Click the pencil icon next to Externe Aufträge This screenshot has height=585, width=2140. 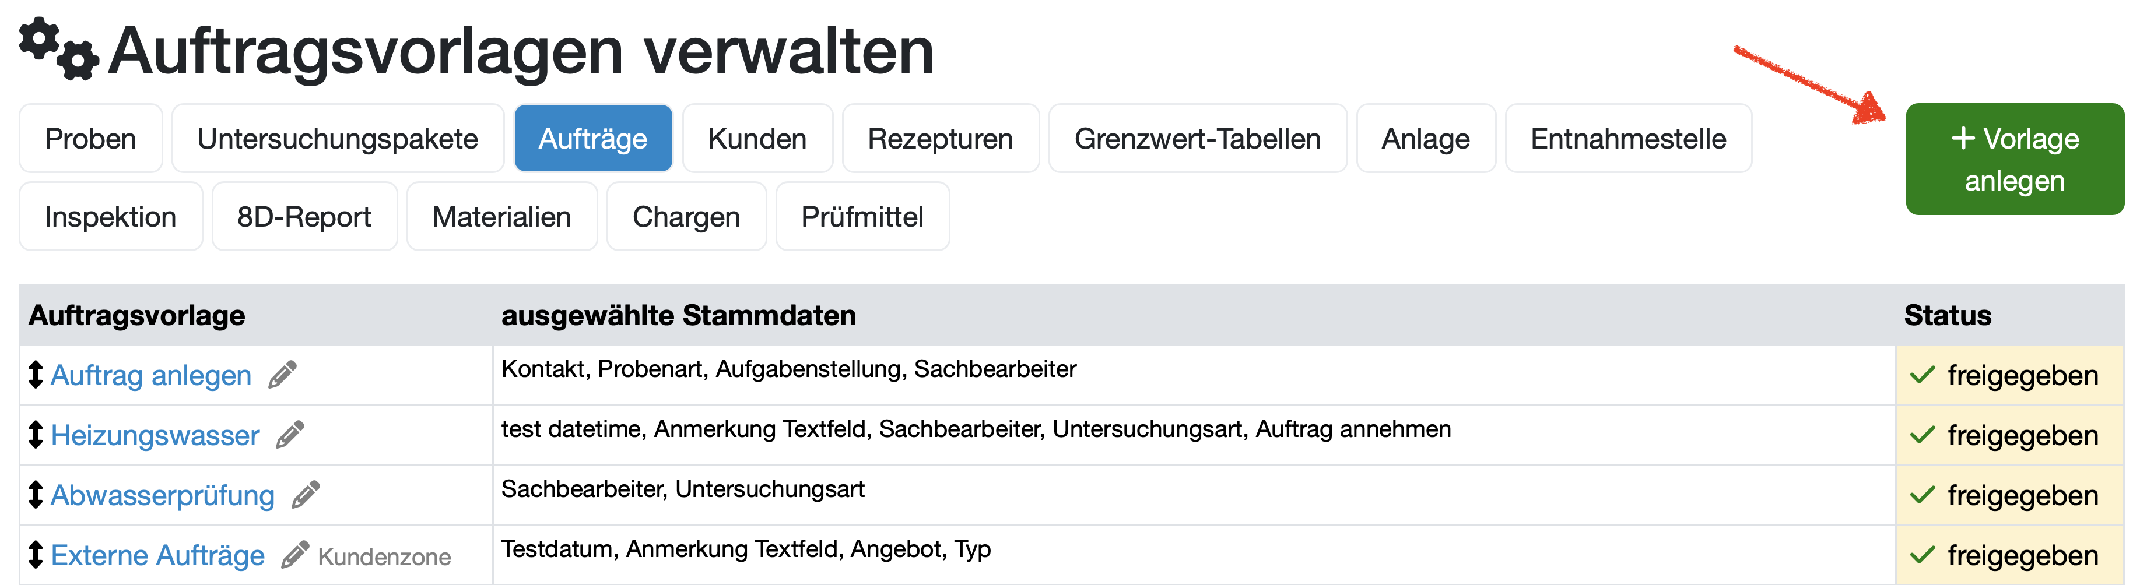[295, 554]
